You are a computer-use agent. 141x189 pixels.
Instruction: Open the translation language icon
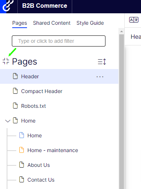coord(134,20)
